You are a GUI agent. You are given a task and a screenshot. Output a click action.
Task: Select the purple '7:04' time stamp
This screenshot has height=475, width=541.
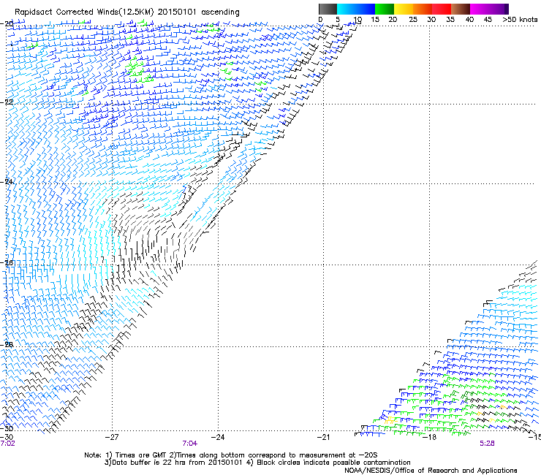[190, 444]
